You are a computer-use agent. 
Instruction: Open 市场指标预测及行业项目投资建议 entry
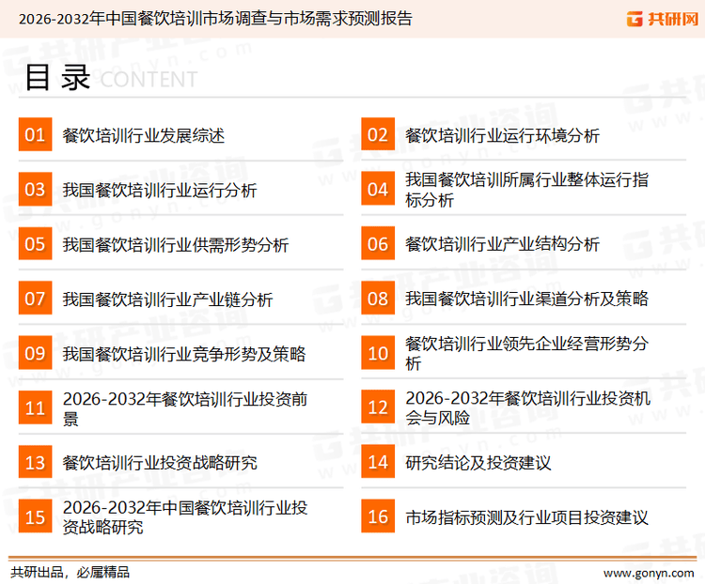point(526,517)
